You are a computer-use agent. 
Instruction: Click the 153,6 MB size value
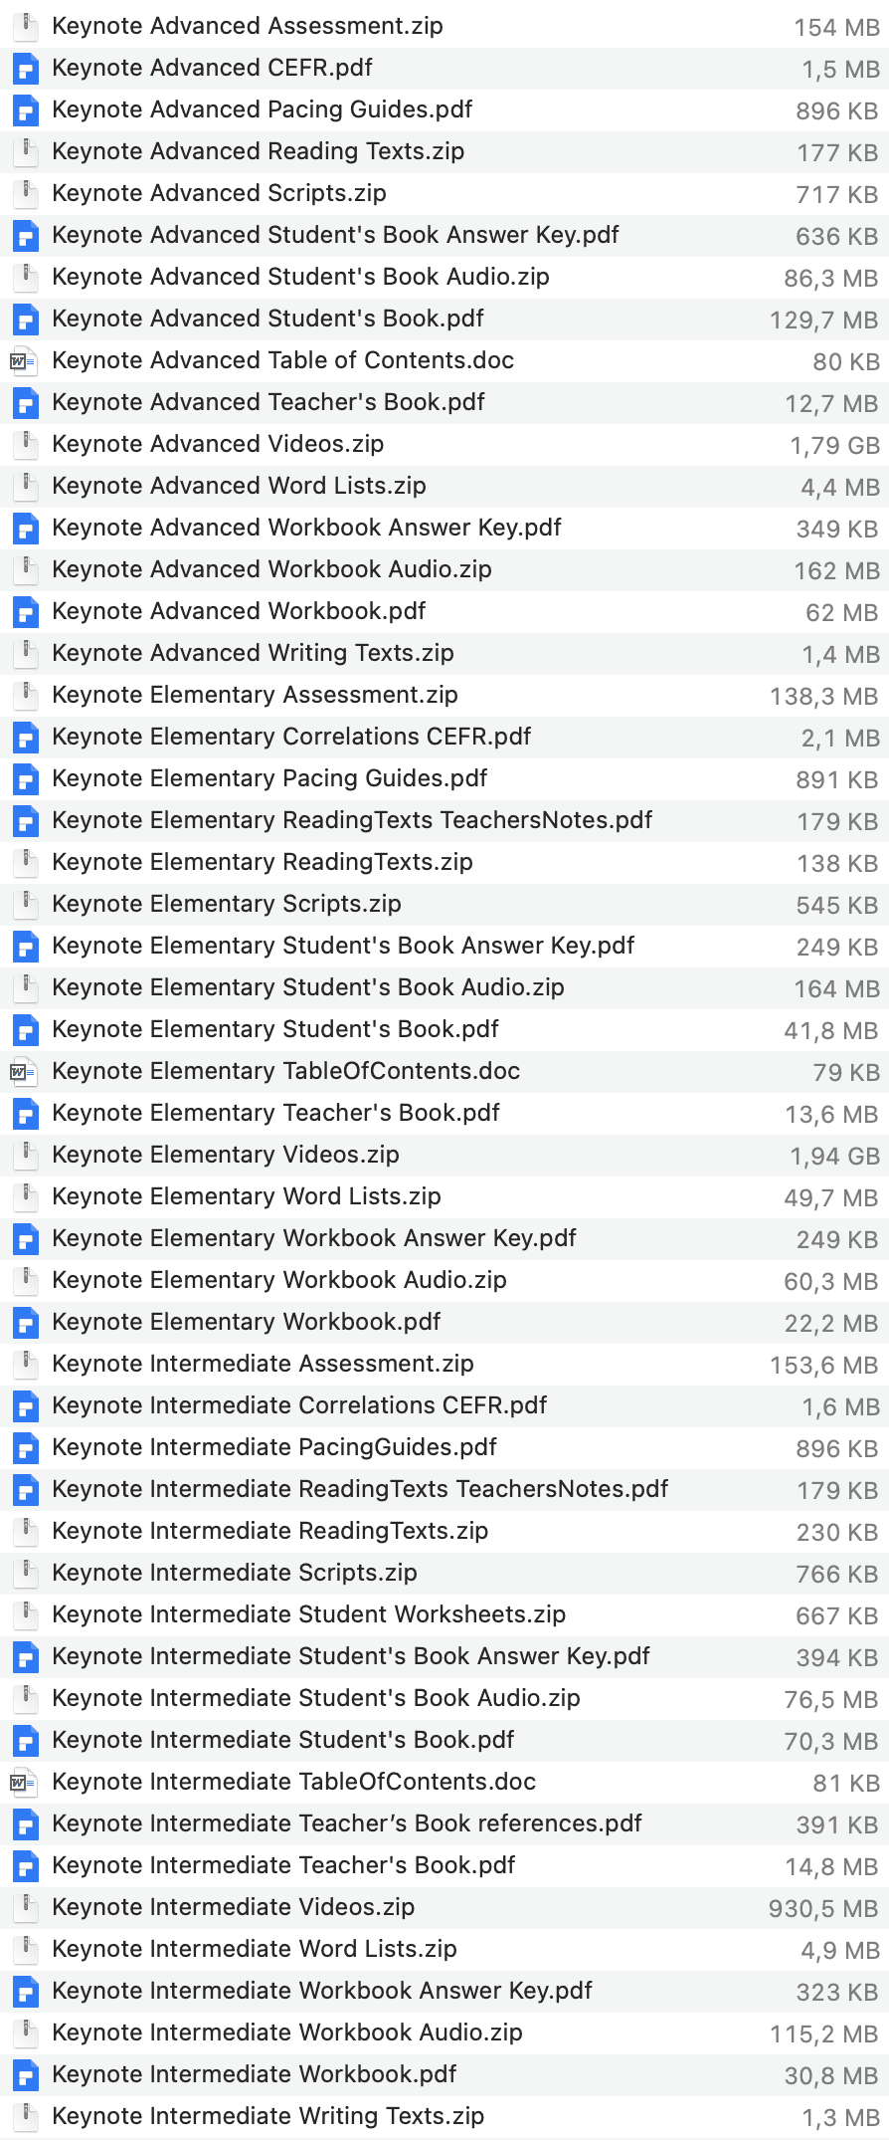(824, 1366)
